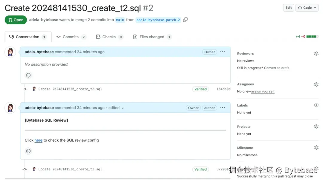The height and width of the screenshot is (180, 323).
Task: Switch to the Checks tab
Action: coord(109,37)
